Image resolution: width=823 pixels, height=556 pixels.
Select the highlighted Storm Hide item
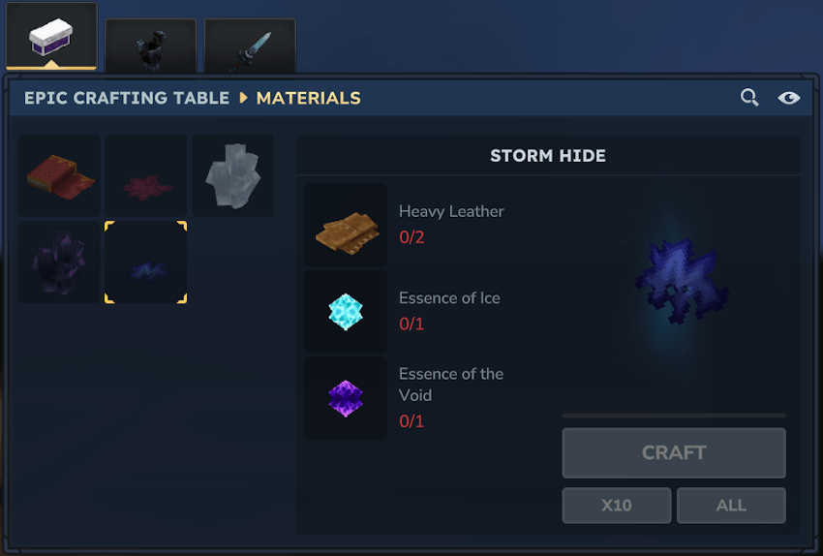coord(146,262)
